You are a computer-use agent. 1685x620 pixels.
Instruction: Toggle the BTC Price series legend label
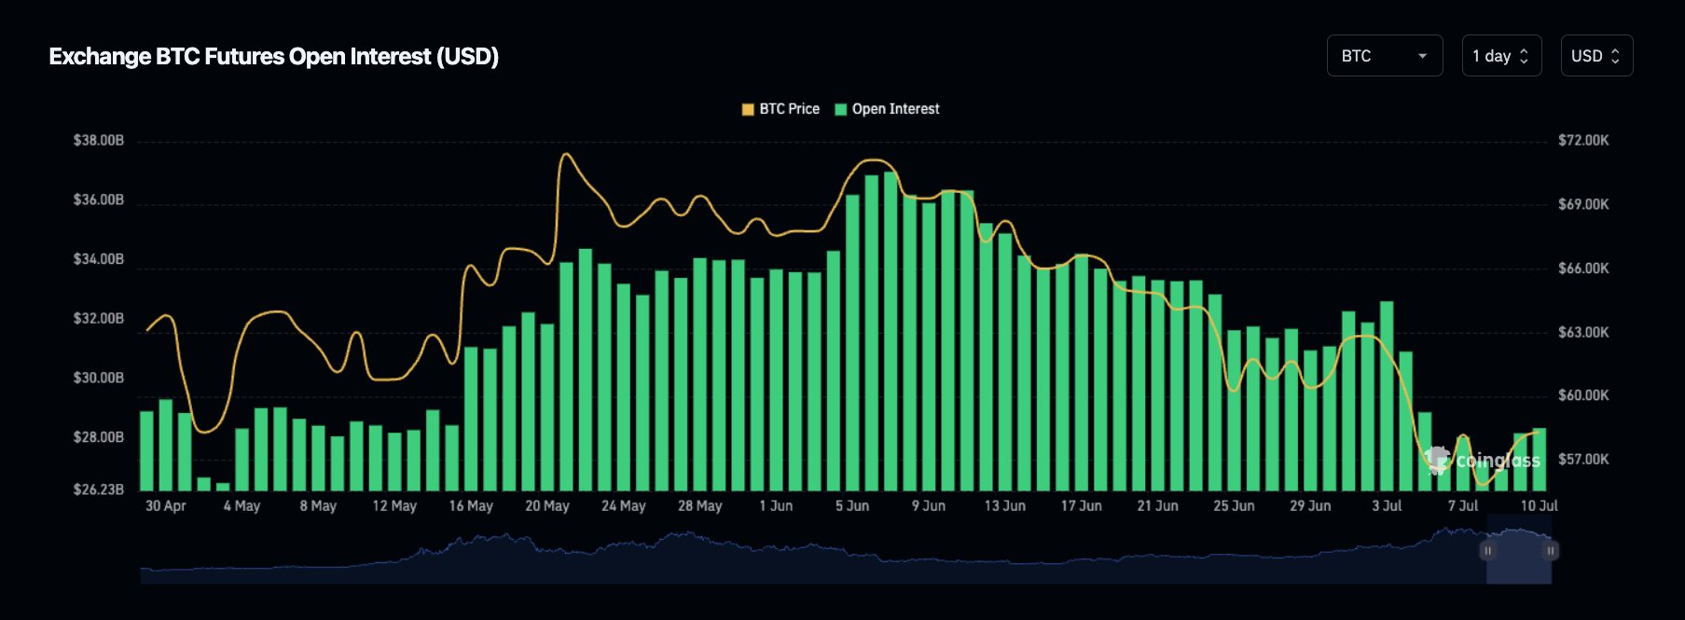point(789,109)
